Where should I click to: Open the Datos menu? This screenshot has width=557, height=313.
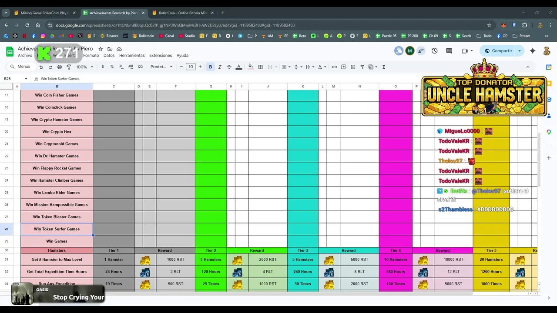point(109,56)
